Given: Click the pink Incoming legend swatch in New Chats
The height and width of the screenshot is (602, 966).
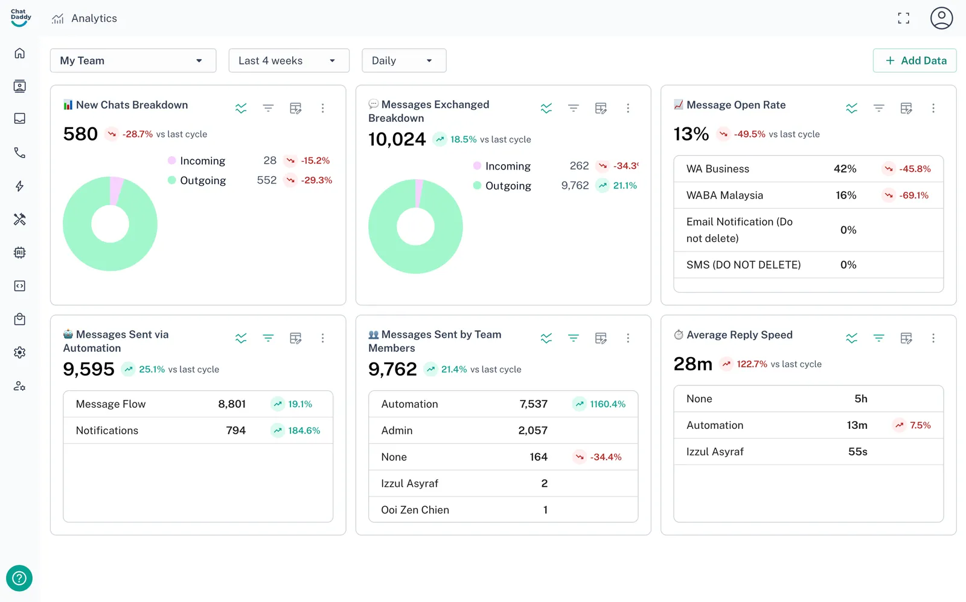Looking at the screenshot, I should [172, 160].
